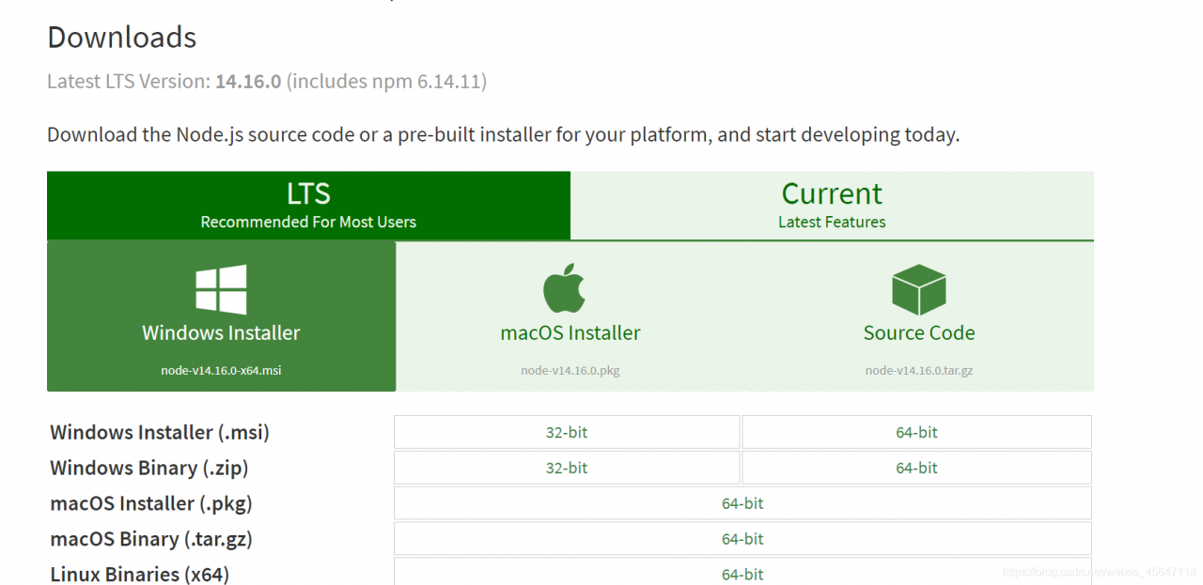Click the Downloads heading
Screen dimensions: 1203x585
[122, 38]
